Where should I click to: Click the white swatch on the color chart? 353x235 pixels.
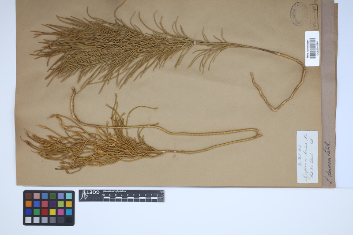click(x=28, y=220)
